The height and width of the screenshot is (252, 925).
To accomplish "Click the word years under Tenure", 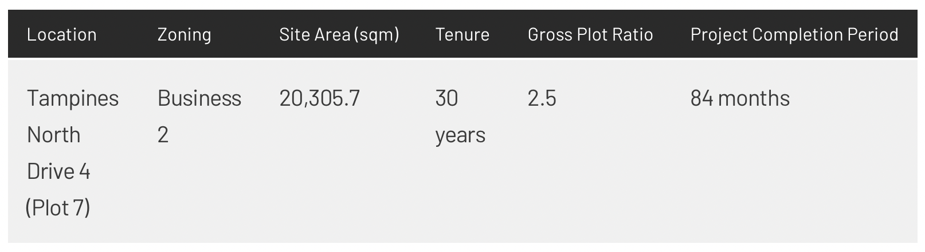I will pyautogui.click(x=460, y=135).
